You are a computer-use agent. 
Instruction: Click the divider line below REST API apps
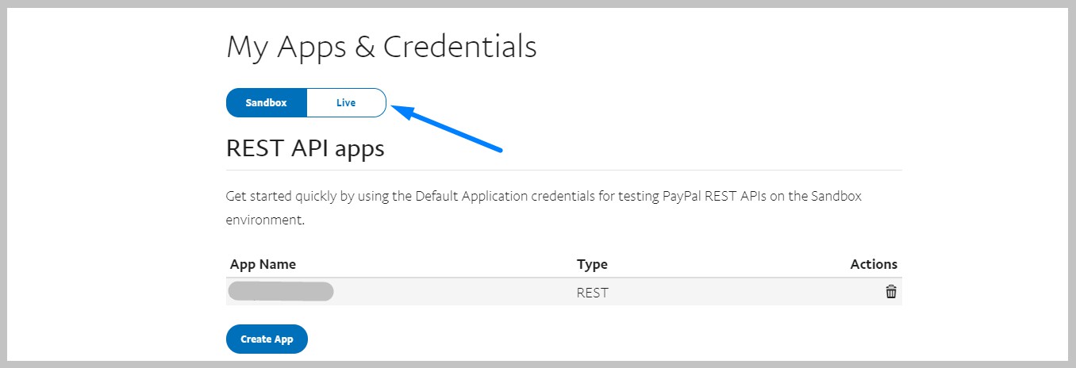563,170
